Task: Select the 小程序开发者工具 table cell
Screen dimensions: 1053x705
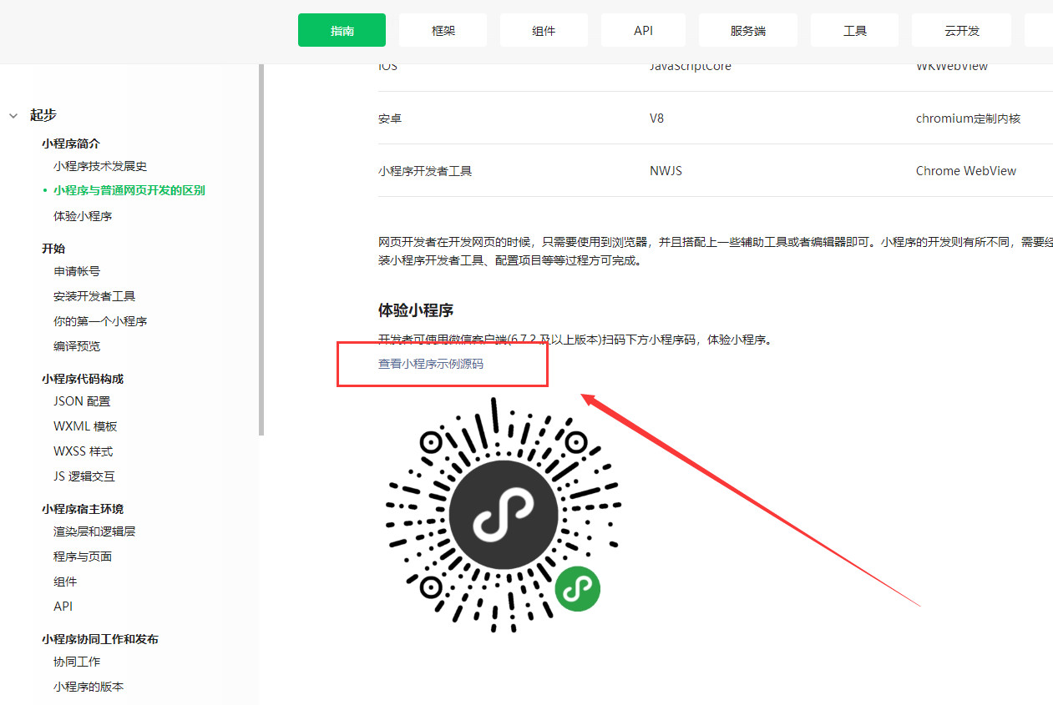Action: (x=425, y=171)
